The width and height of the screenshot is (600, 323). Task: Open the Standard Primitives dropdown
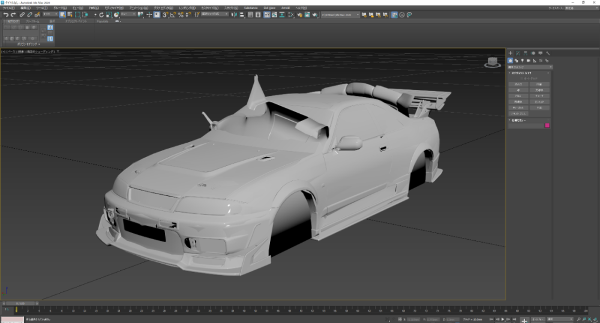(x=530, y=67)
